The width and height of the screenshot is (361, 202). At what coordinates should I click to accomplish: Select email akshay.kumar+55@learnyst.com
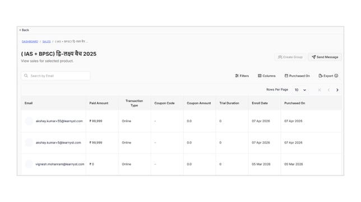click(x=59, y=121)
